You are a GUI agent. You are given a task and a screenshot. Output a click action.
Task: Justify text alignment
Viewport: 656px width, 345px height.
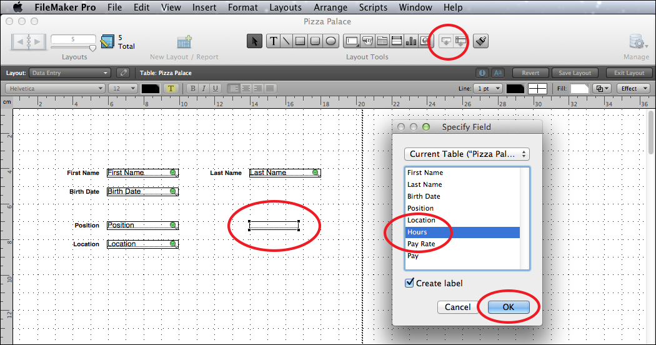click(271, 88)
